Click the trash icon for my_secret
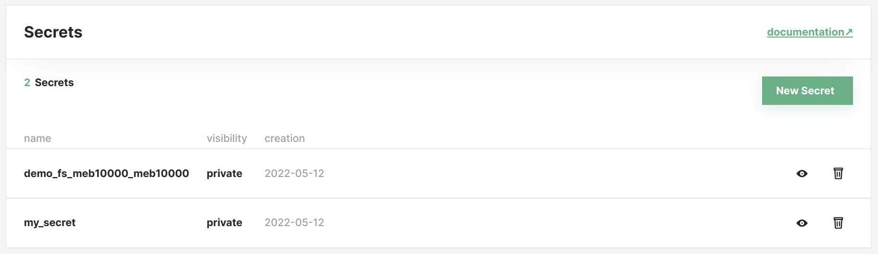 pos(838,223)
